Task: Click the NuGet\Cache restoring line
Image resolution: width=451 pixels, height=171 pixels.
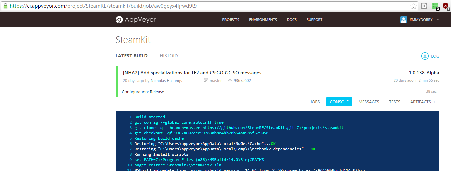Action: coord(205,144)
